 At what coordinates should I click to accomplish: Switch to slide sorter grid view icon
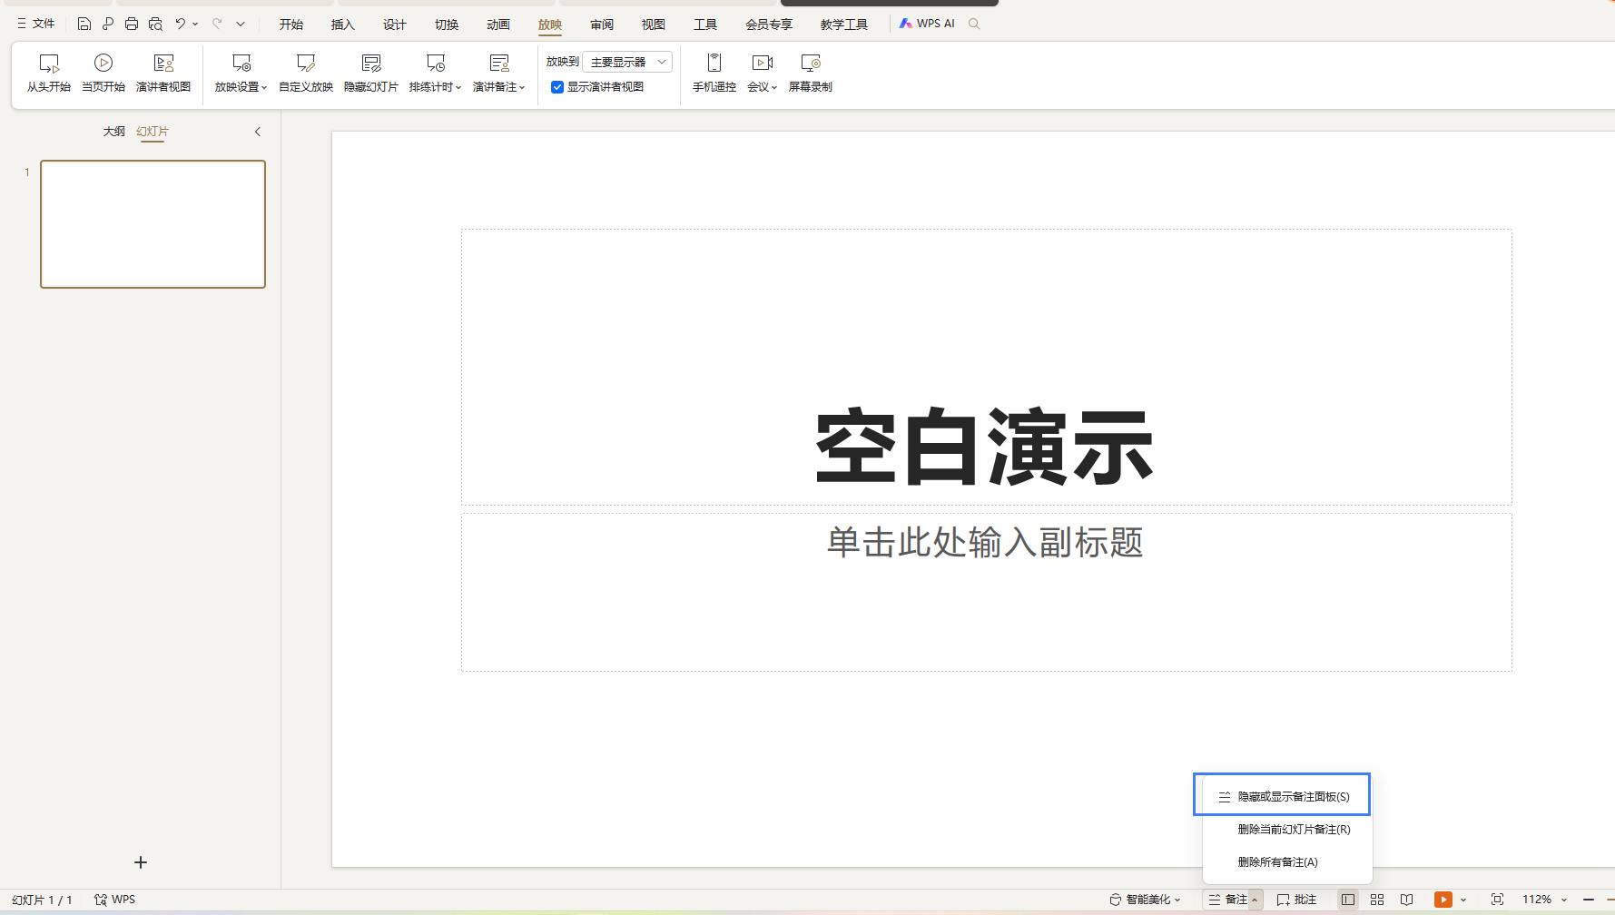(1377, 900)
